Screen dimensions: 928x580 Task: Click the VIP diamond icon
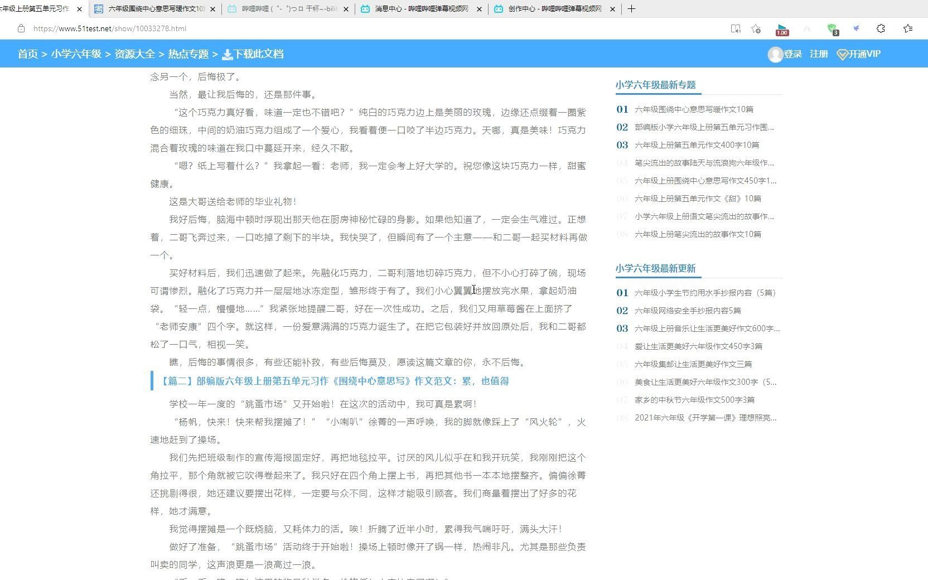842,54
